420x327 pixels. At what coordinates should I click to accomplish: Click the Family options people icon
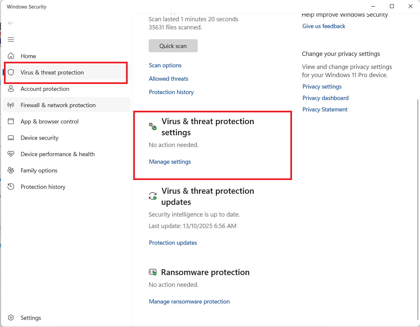11,171
